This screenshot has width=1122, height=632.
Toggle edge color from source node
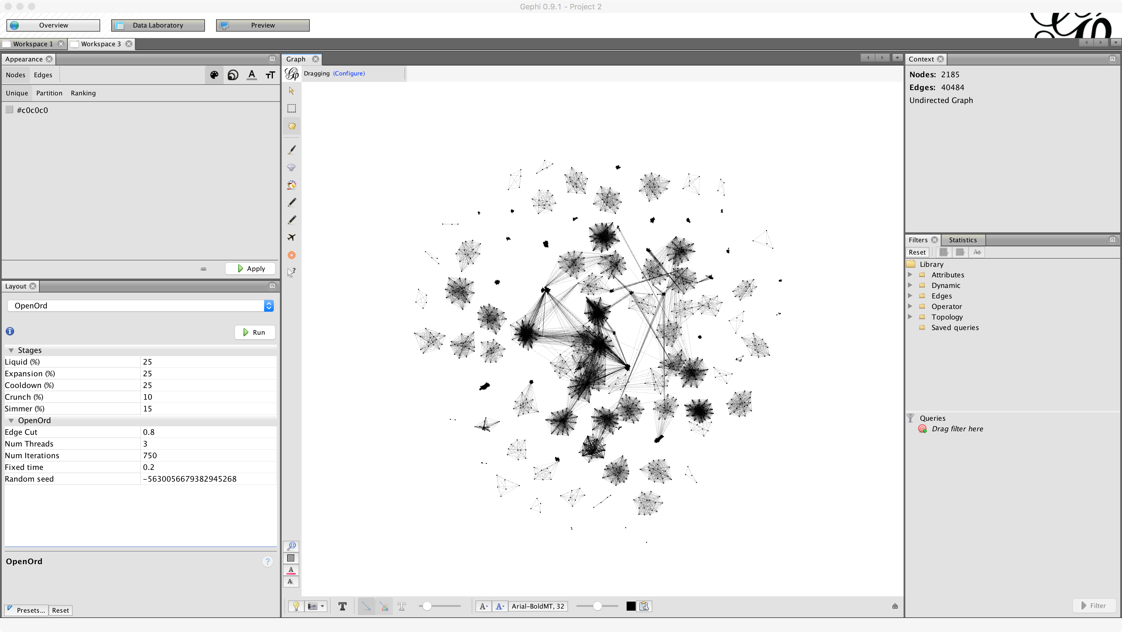384,606
